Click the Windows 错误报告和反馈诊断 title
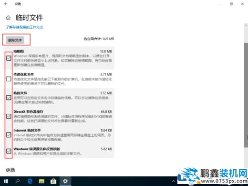The height and width of the screenshot is (186, 248). click(37, 149)
